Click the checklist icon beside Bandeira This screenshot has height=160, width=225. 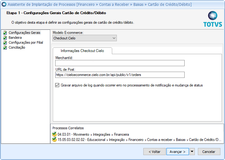tap(5, 38)
